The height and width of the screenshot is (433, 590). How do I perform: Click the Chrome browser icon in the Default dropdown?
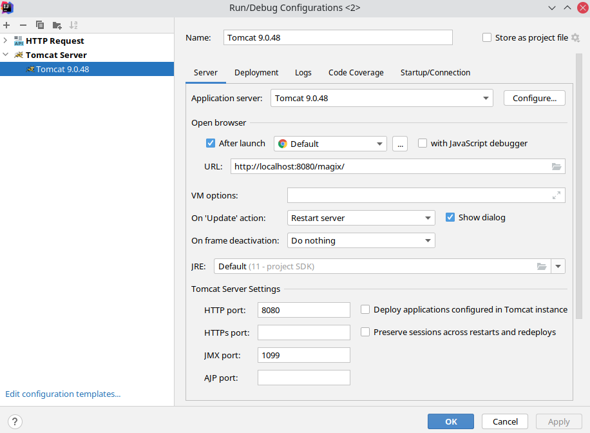[283, 144]
